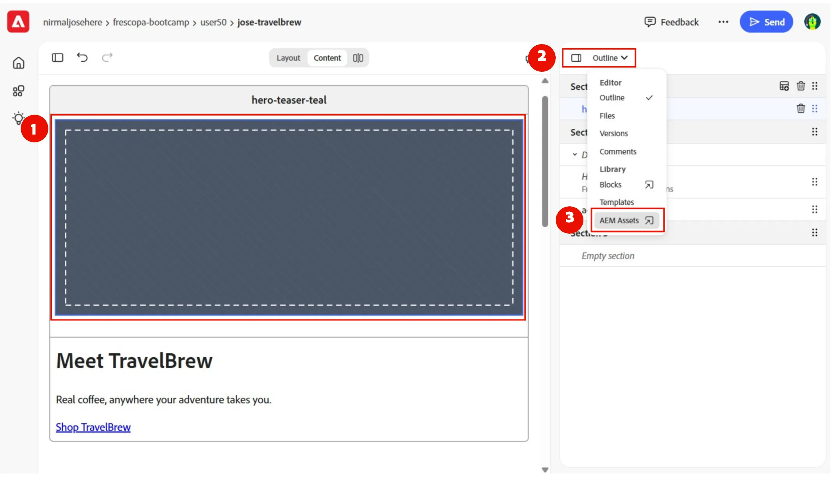Viewport: 832px width, 479px height.
Task: Click the right panel icon beside Outline
Action: [576, 58]
